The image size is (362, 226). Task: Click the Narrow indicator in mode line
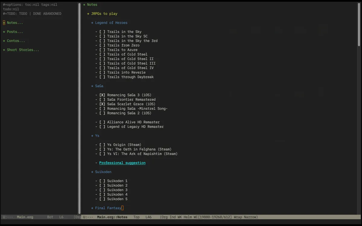click(x=250, y=217)
